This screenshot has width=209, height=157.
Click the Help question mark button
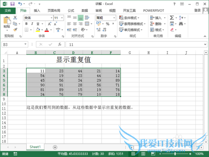[174, 4]
